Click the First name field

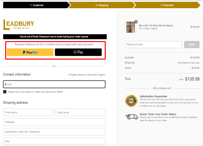(28, 113)
